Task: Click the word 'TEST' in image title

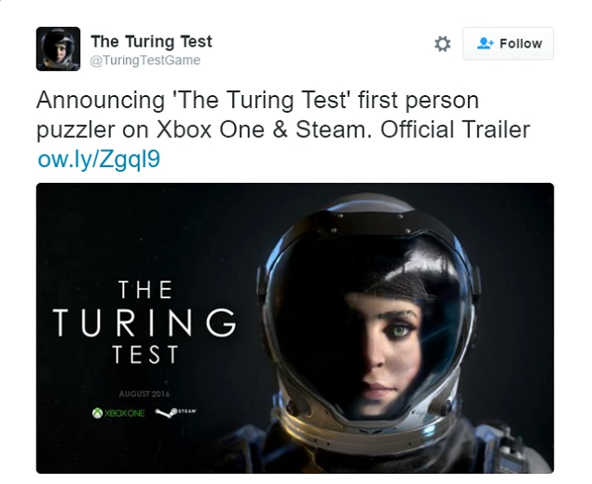Action: pos(145,356)
